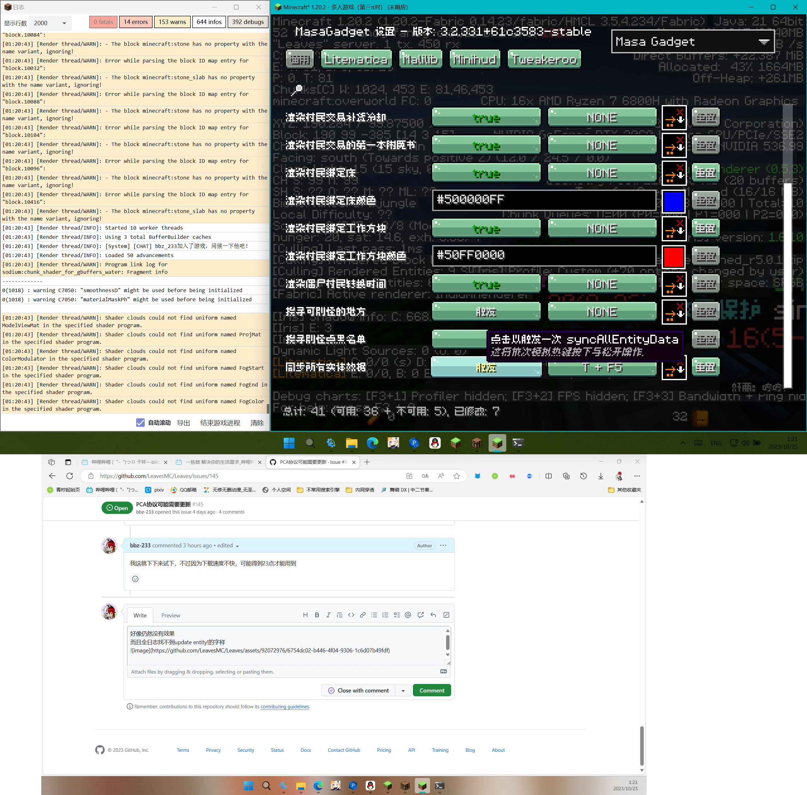Switch to the Preview tab
Viewport: 807px width, 795px height.
click(170, 615)
